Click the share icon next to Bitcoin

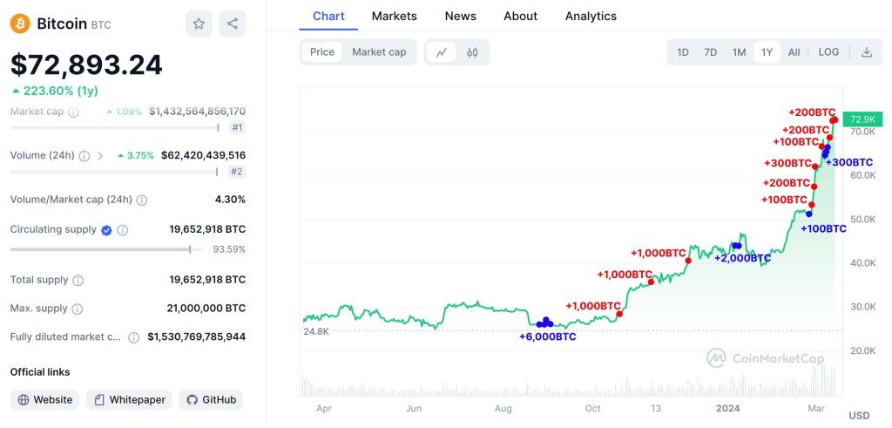point(232,24)
